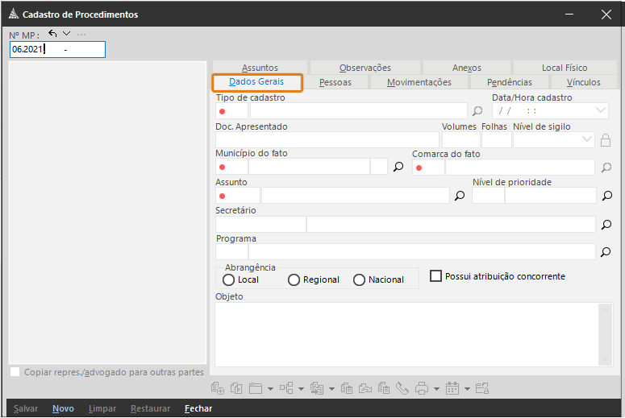Click the ellipsis icon beside Nº MP
625x418 pixels.
coord(81,35)
